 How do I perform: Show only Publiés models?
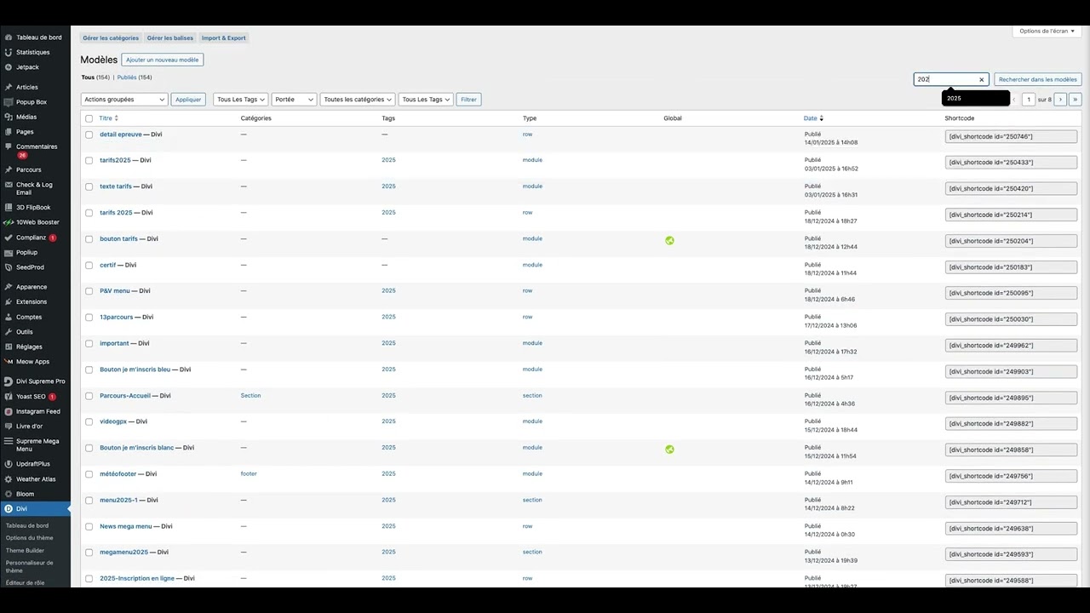(x=127, y=77)
